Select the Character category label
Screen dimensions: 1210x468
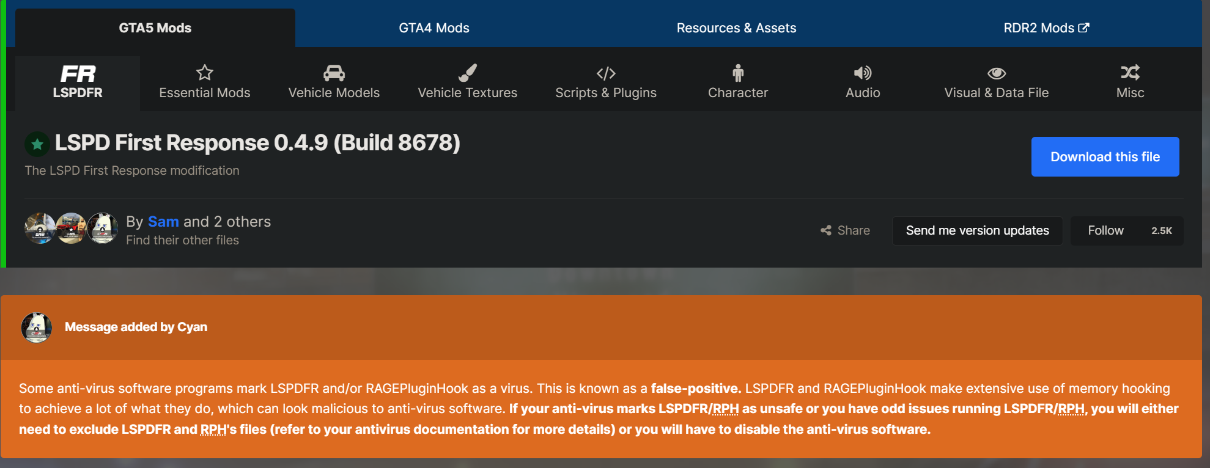click(738, 93)
